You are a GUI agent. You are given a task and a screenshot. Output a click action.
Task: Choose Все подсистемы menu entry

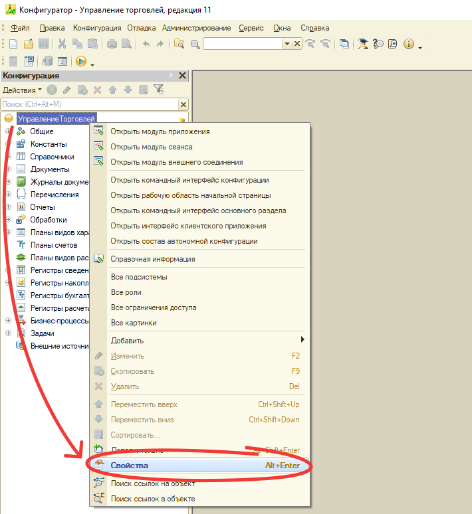point(199,277)
